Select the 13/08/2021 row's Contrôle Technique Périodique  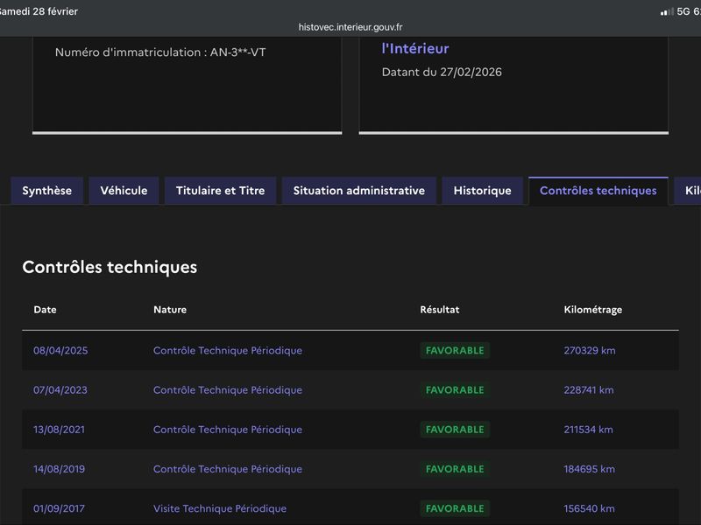tap(227, 430)
